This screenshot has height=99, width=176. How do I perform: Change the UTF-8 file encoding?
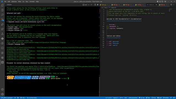pos(121,98)
